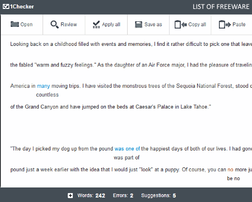The image size is (252, 202).
Task: Click the Save as disk icon
Action: point(138,25)
